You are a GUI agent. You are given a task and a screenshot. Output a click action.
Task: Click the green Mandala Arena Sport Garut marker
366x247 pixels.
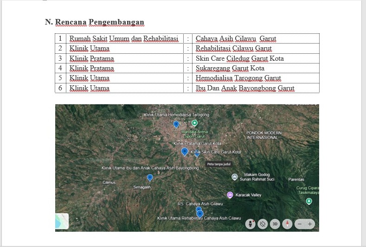[194, 123]
